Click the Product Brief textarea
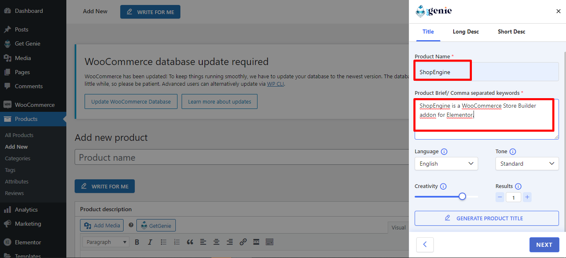This screenshot has height=258, width=566. tap(487, 119)
